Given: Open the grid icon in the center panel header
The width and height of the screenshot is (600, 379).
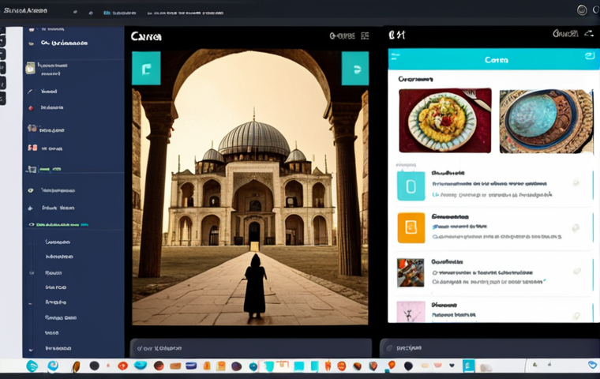Looking at the screenshot, I should (x=365, y=36).
